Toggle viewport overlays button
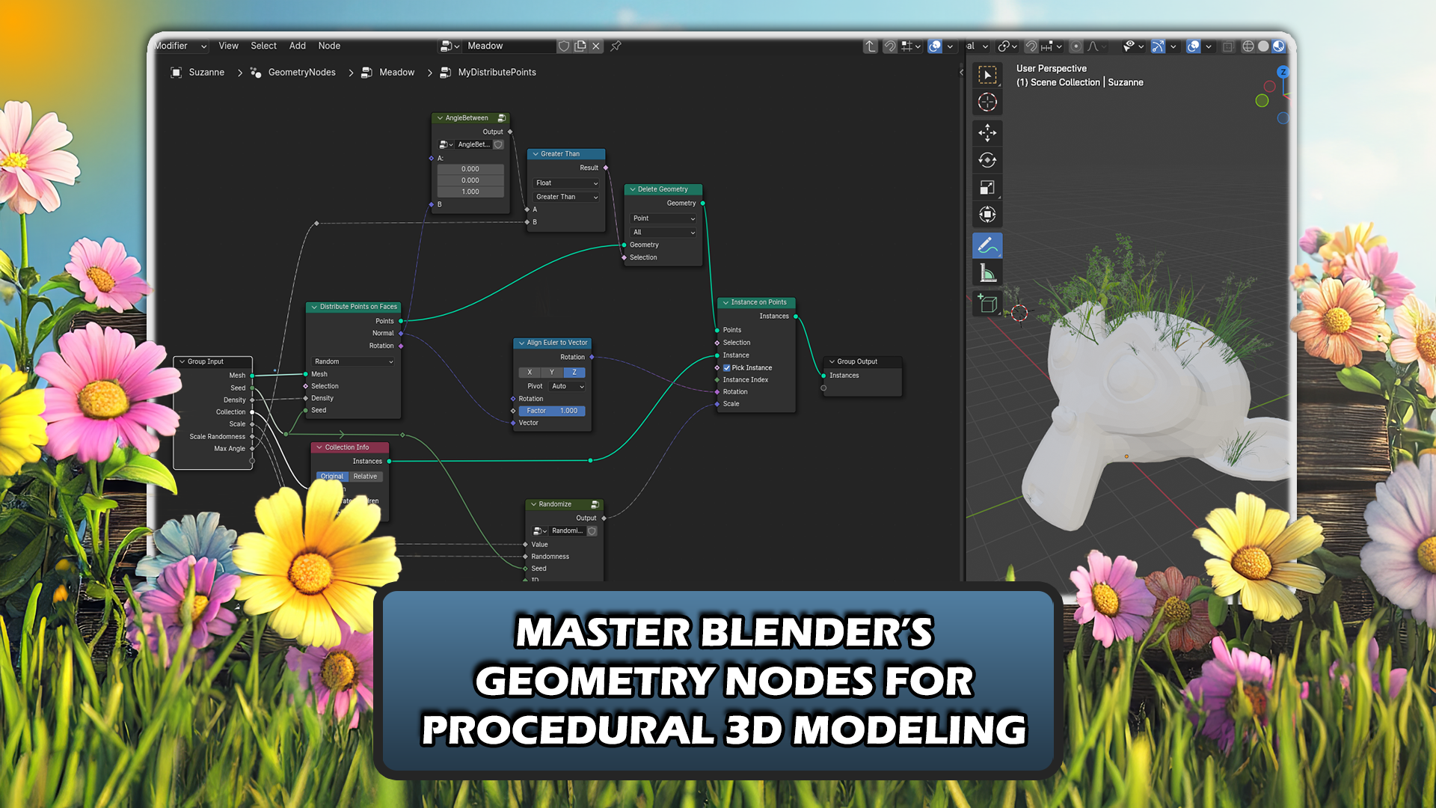 point(1194,46)
